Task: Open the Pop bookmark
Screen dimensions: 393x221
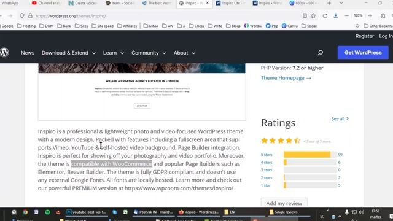Action: pyautogui.click(x=272, y=26)
